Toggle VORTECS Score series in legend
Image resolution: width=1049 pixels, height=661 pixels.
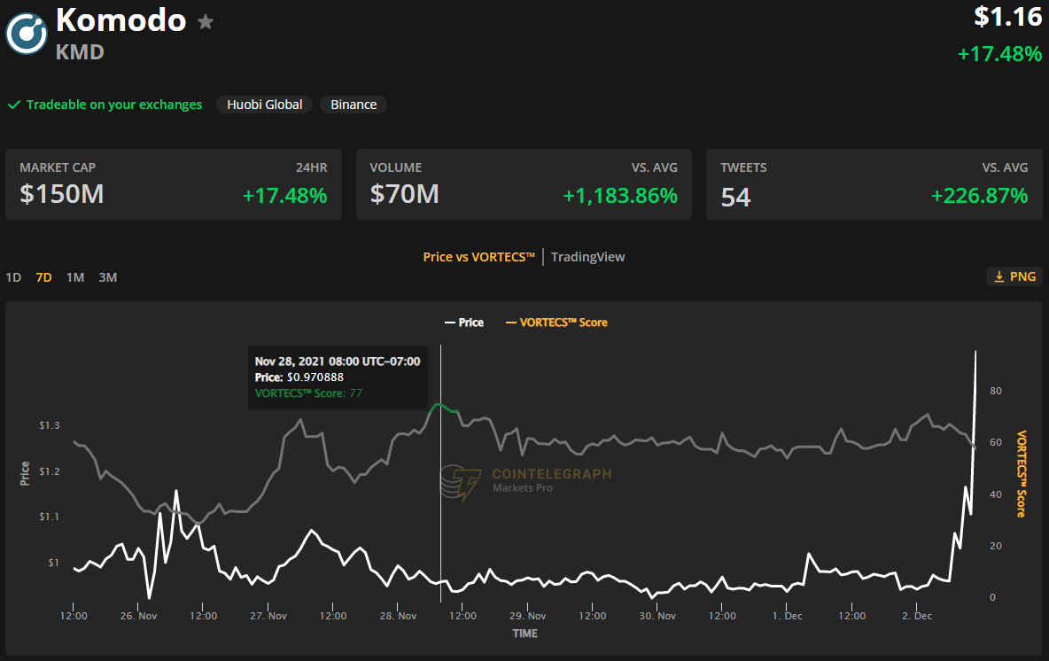556,323
